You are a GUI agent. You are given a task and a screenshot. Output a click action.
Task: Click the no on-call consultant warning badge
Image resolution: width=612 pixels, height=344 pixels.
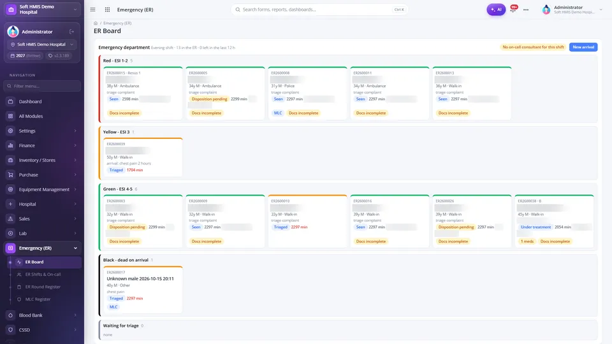533,47
